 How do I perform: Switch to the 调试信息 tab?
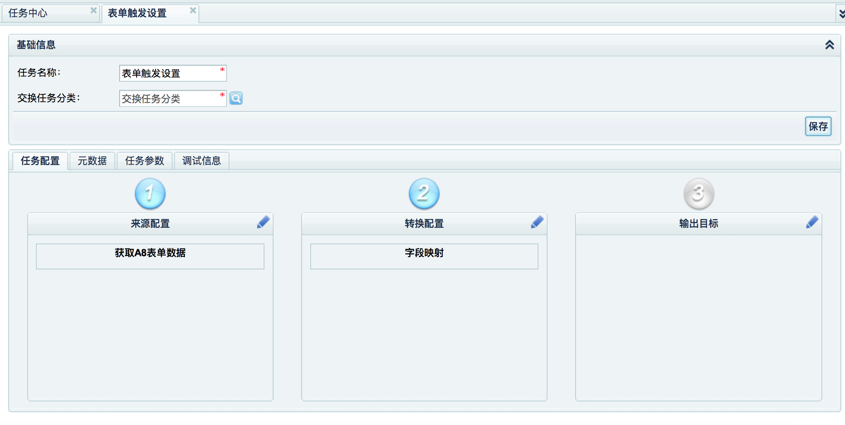click(201, 161)
